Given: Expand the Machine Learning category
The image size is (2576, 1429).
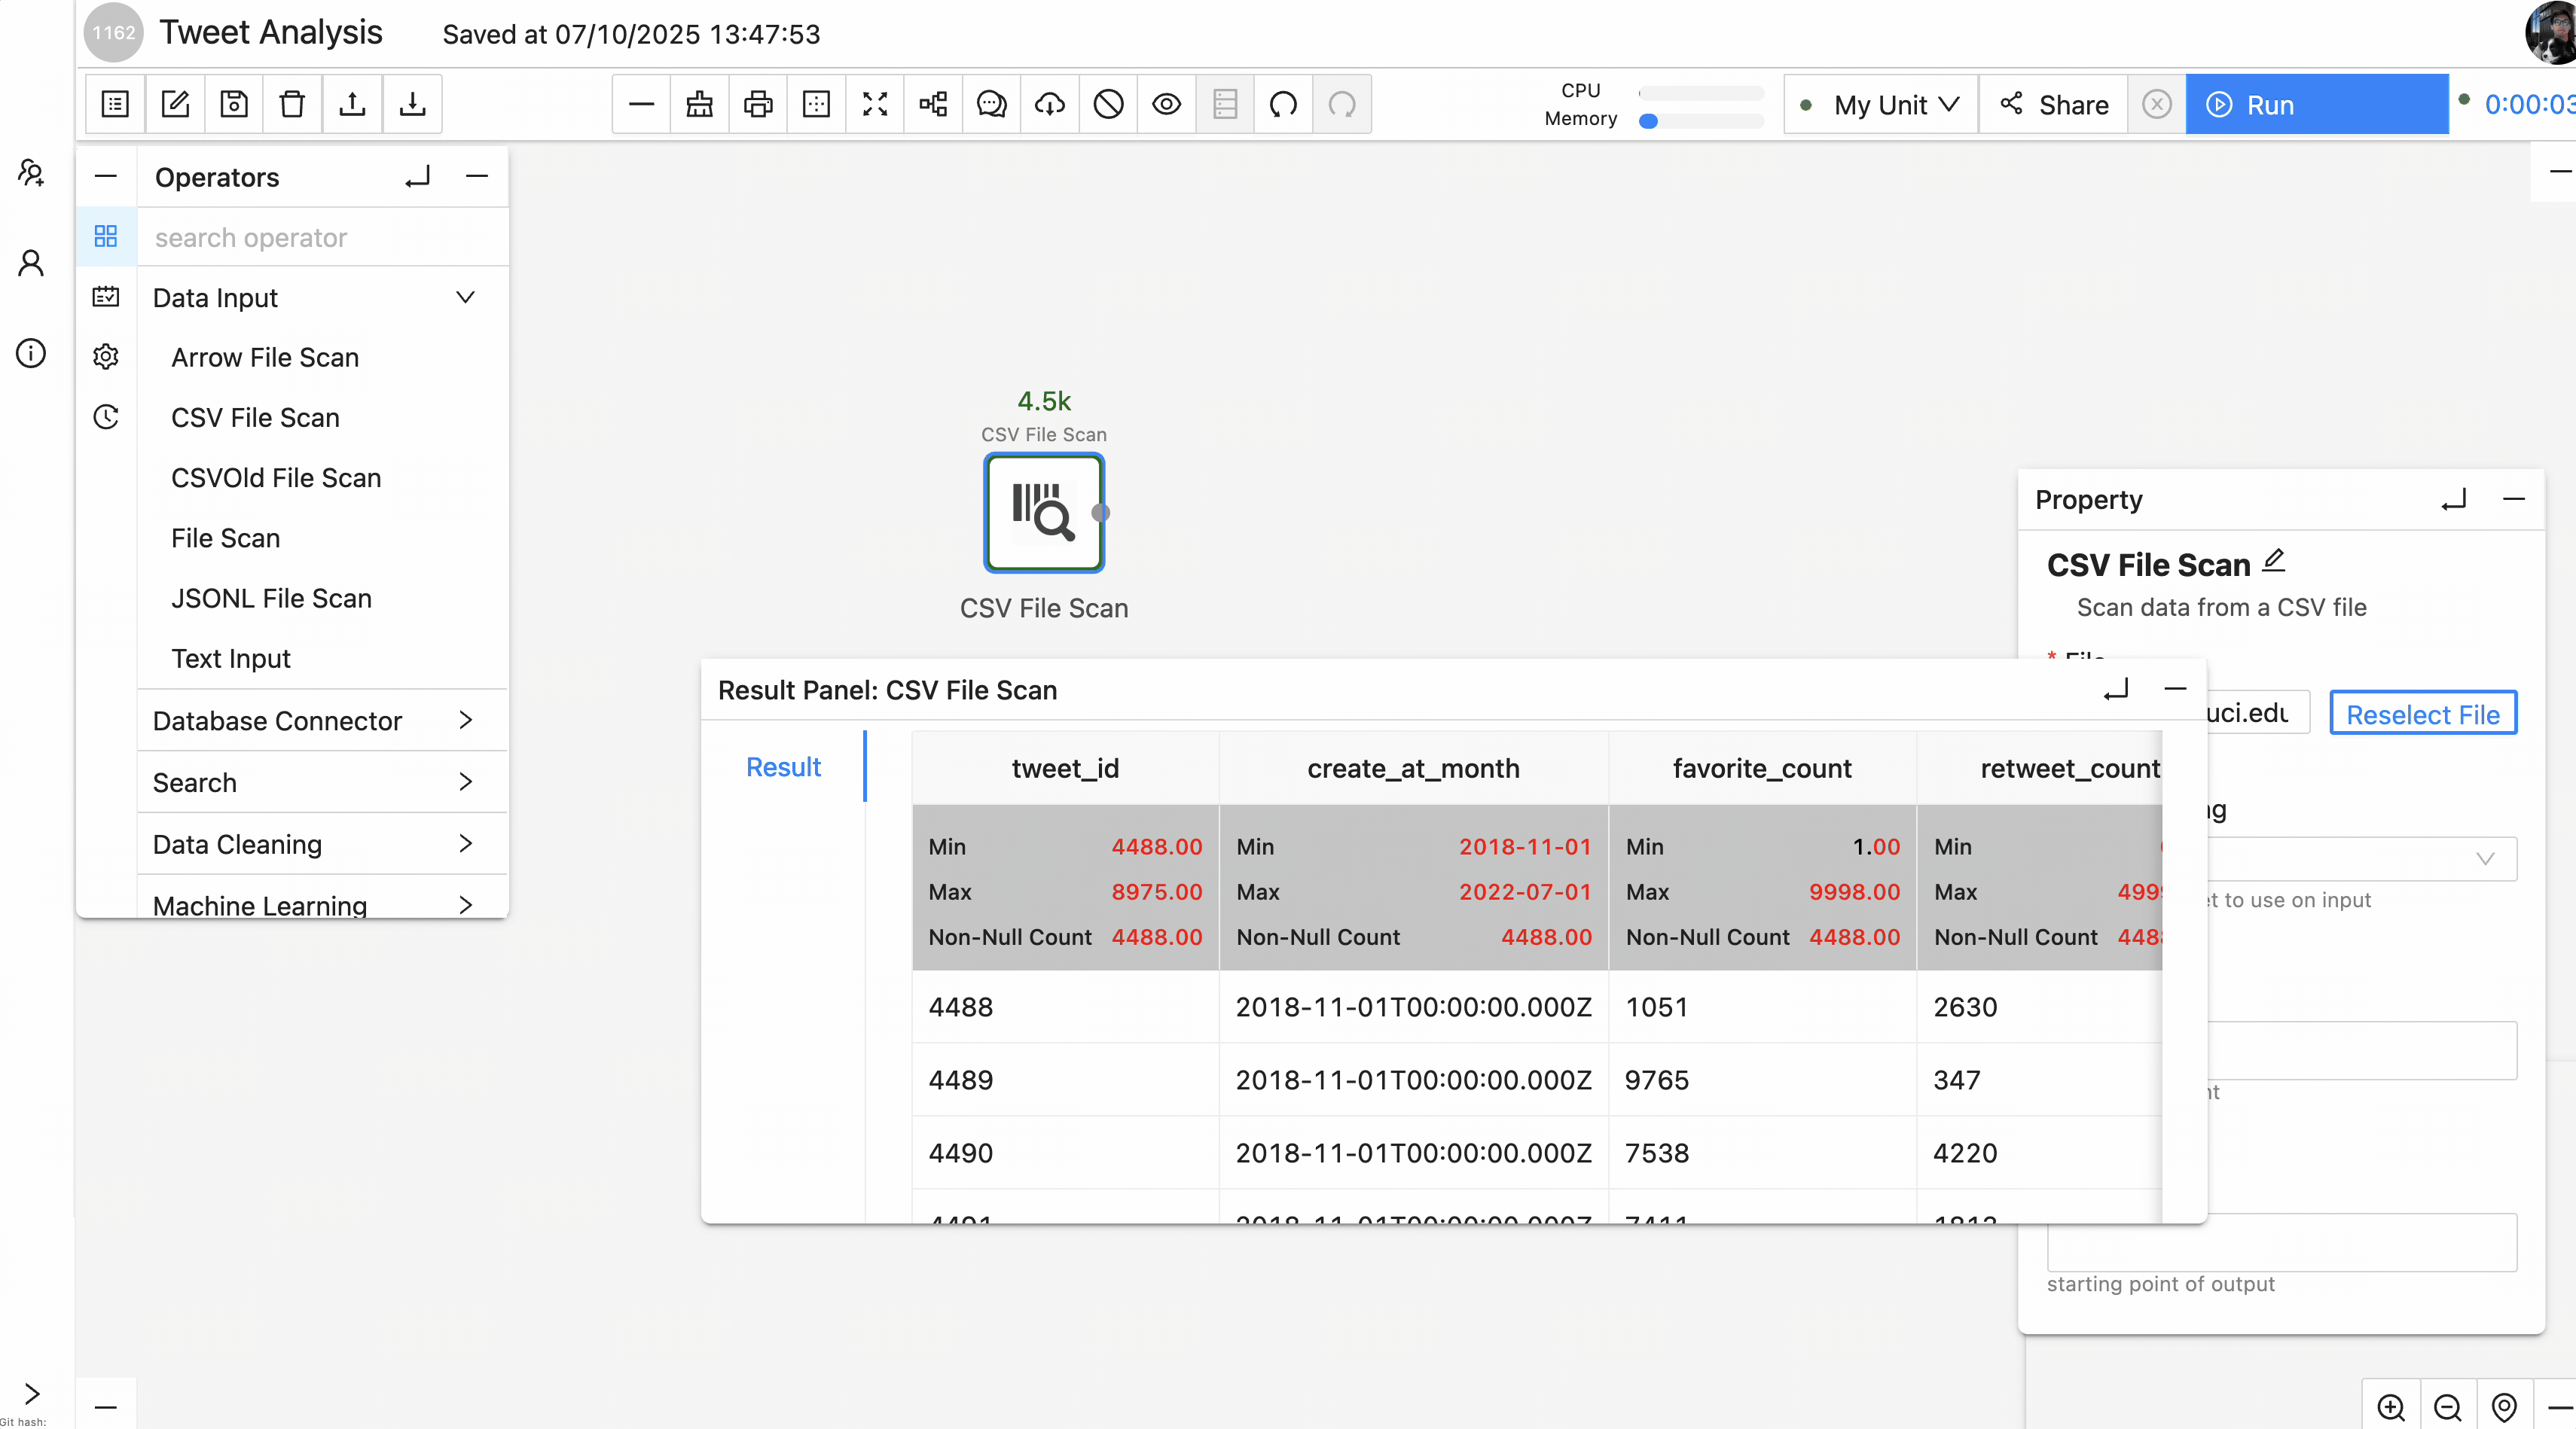Looking at the screenshot, I should click(x=322, y=903).
